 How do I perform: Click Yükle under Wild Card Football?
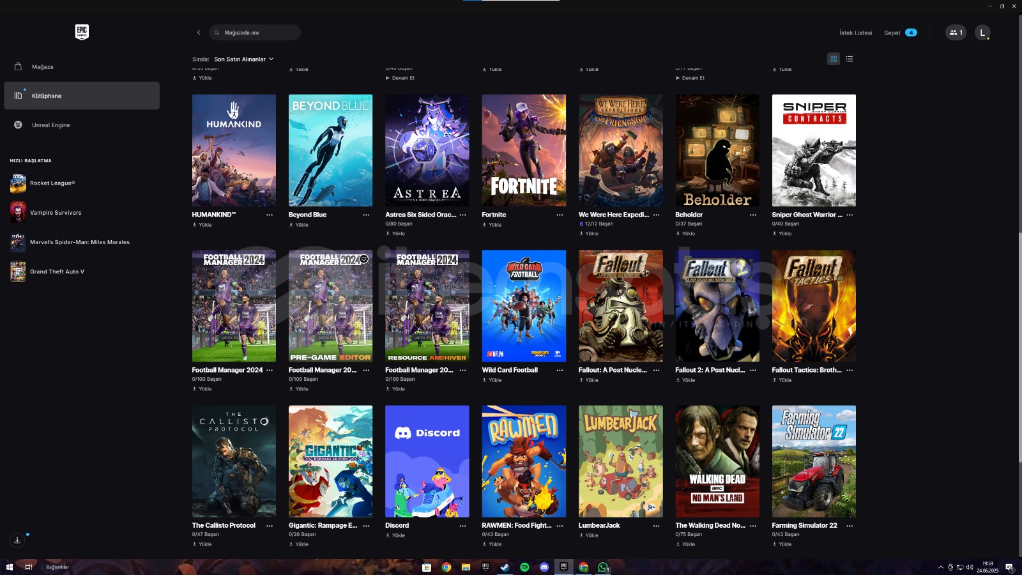click(492, 380)
